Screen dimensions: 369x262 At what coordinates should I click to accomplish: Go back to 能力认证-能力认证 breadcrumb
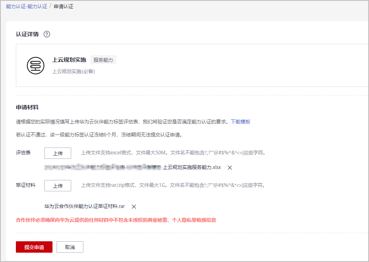tap(26, 6)
